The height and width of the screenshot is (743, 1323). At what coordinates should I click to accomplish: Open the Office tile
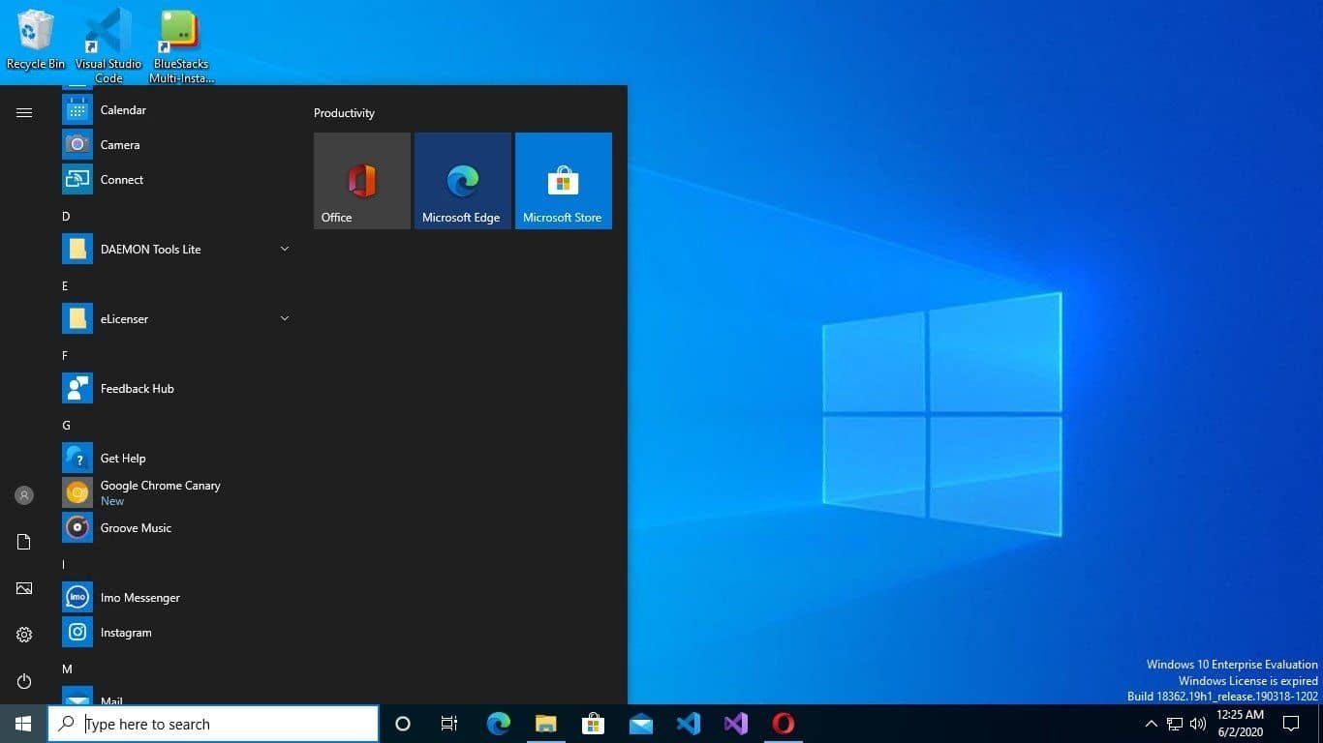point(362,181)
